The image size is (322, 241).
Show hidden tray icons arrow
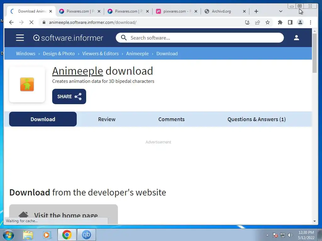click(x=267, y=235)
